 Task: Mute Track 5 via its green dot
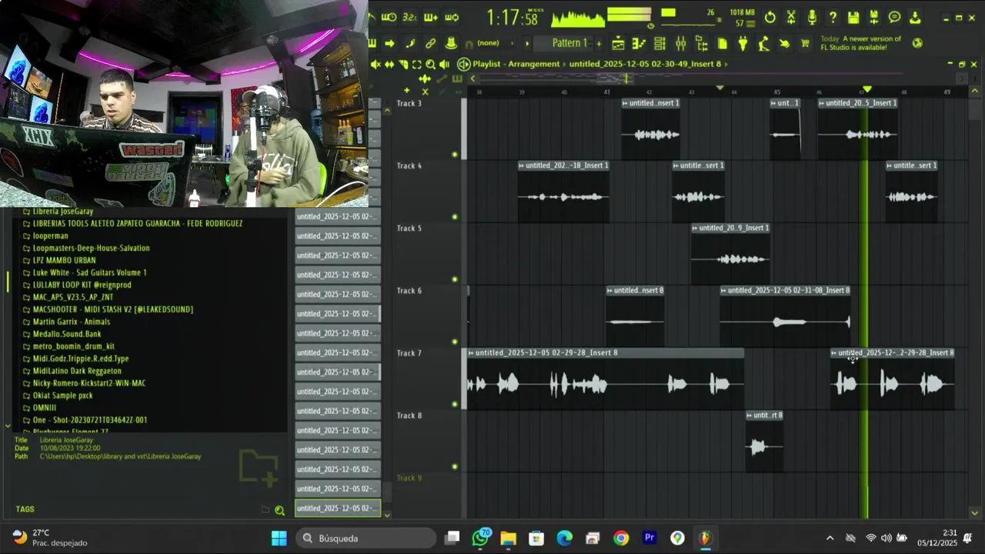pos(455,279)
